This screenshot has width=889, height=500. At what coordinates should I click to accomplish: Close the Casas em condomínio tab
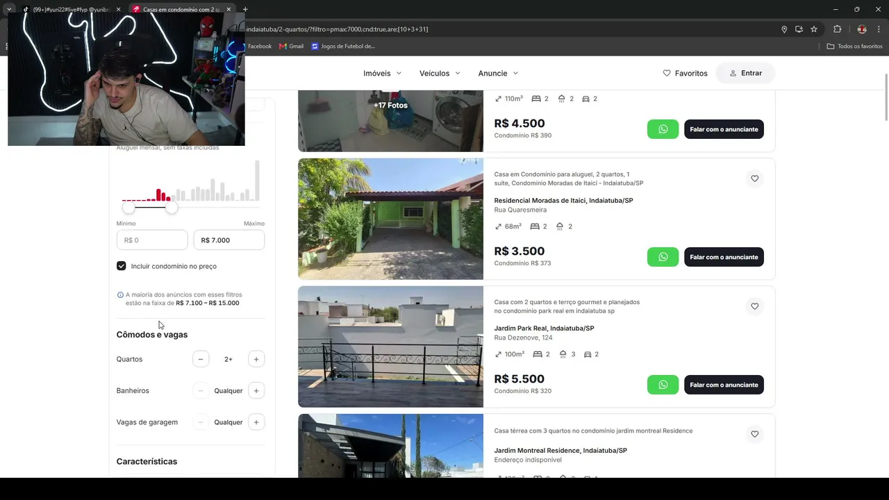(x=229, y=10)
